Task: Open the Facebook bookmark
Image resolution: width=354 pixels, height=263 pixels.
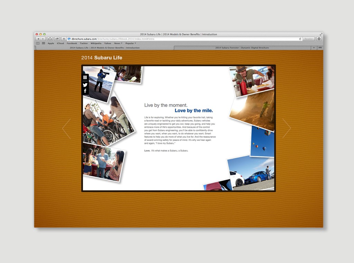Action: (72, 43)
